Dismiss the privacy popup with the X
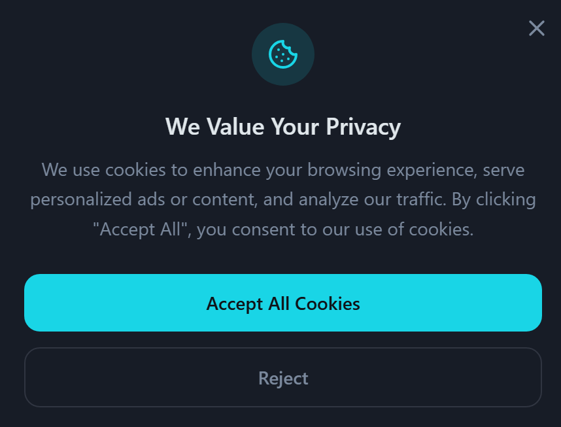This screenshot has height=427, width=561. coord(536,28)
